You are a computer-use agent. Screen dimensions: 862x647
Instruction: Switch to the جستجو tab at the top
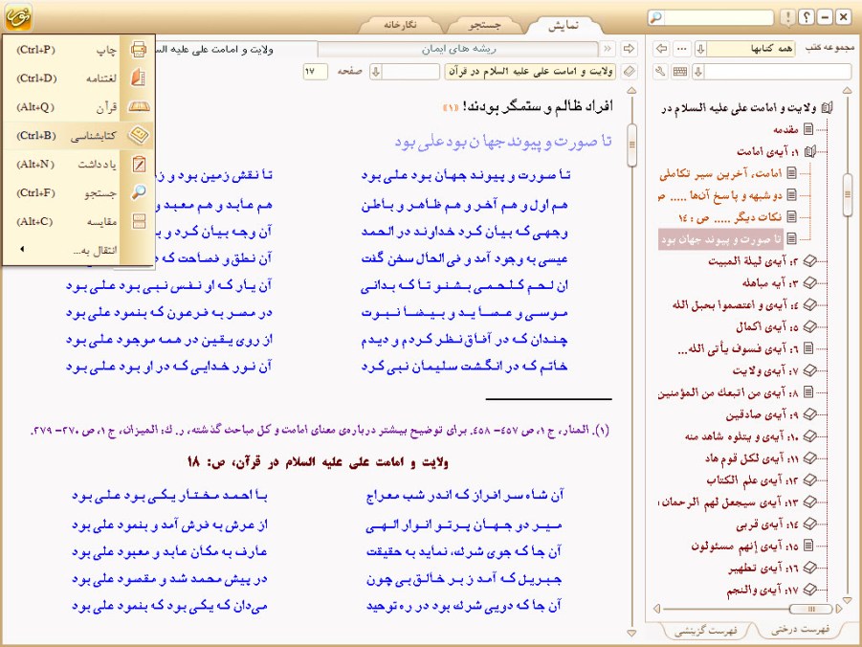[x=484, y=25]
